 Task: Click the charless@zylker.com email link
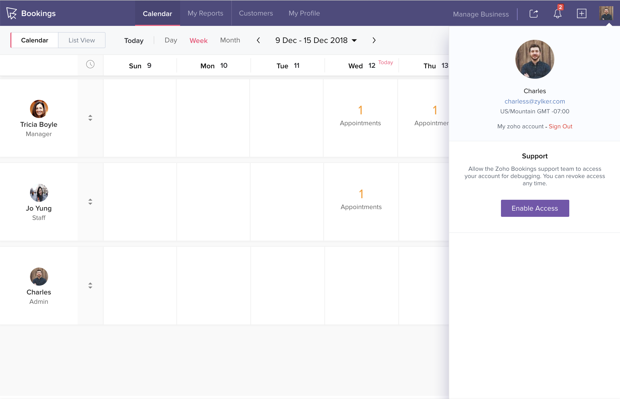tap(535, 101)
